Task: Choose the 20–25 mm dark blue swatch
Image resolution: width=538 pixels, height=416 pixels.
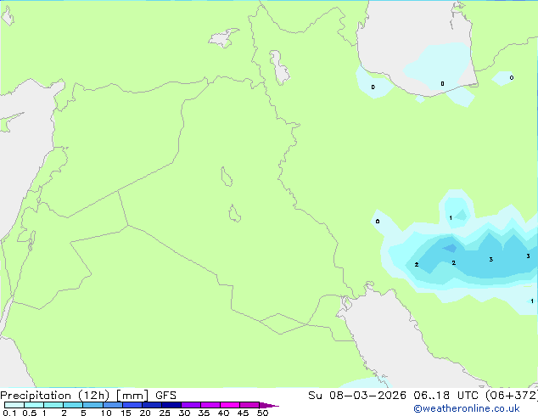Action: [x=152, y=405]
